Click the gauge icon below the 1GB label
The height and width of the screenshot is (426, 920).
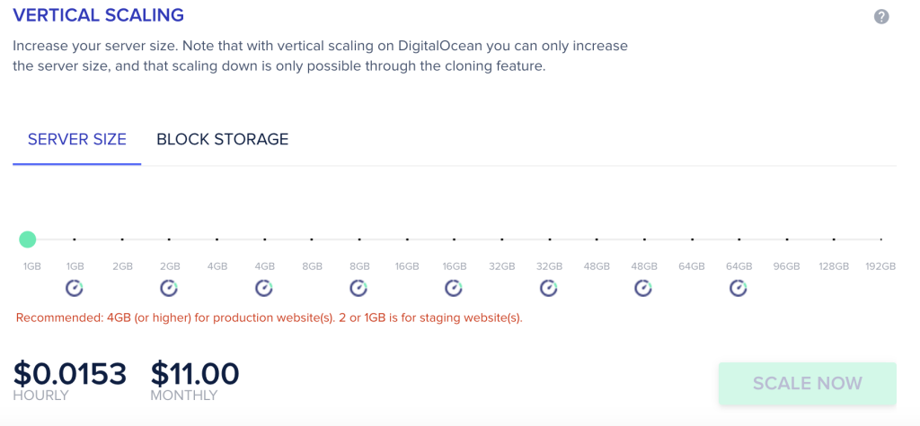pyautogui.click(x=75, y=288)
